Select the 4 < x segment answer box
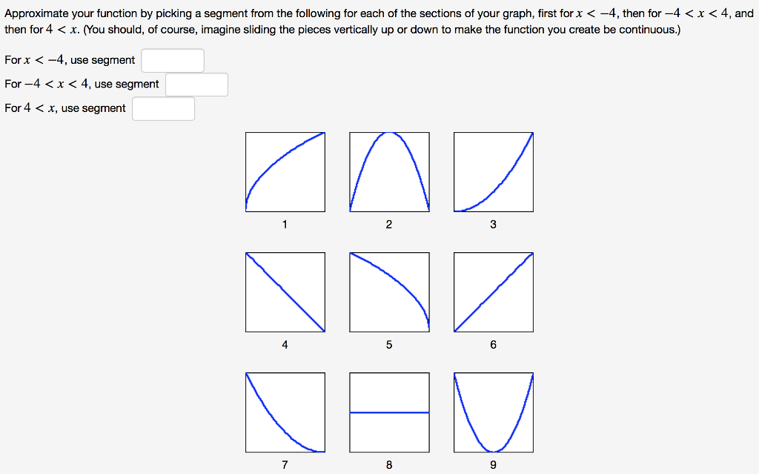The image size is (759, 474). click(x=163, y=108)
